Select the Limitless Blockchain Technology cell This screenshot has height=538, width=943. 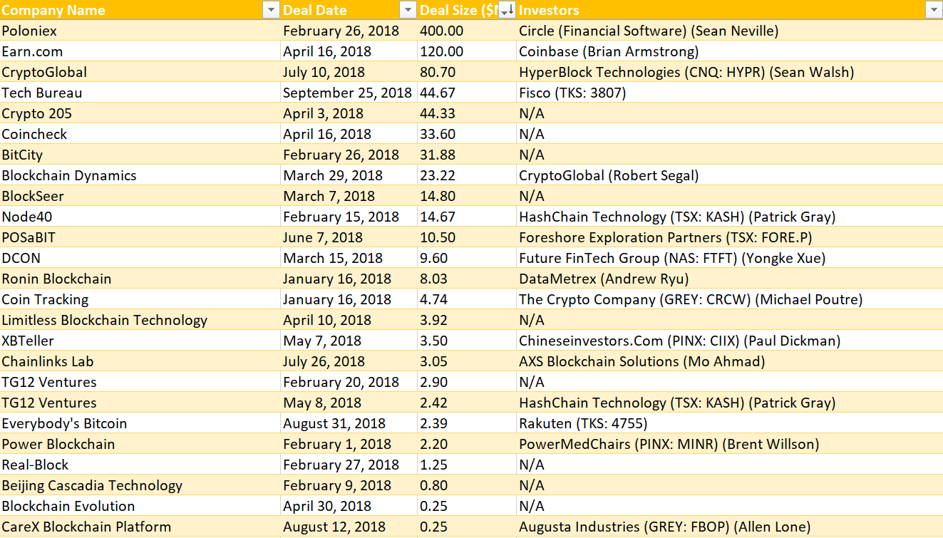140,320
